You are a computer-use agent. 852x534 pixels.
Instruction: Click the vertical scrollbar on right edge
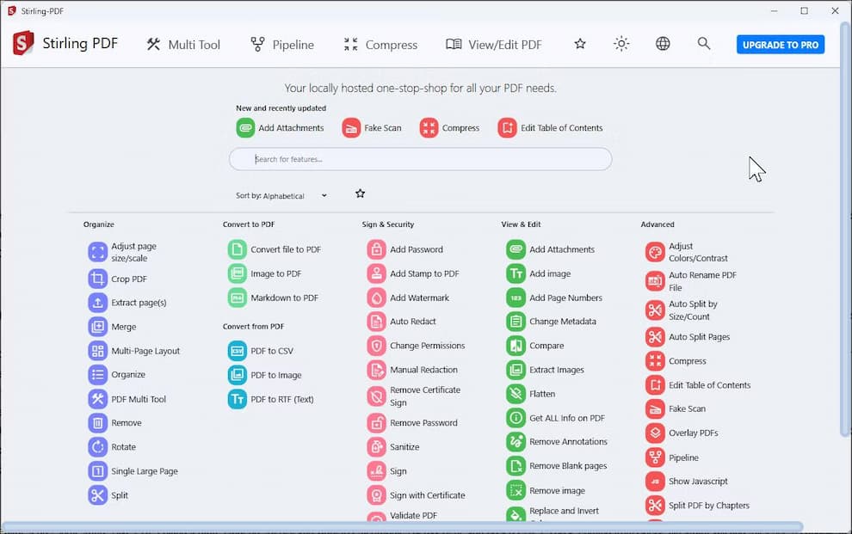pos(845,228)
